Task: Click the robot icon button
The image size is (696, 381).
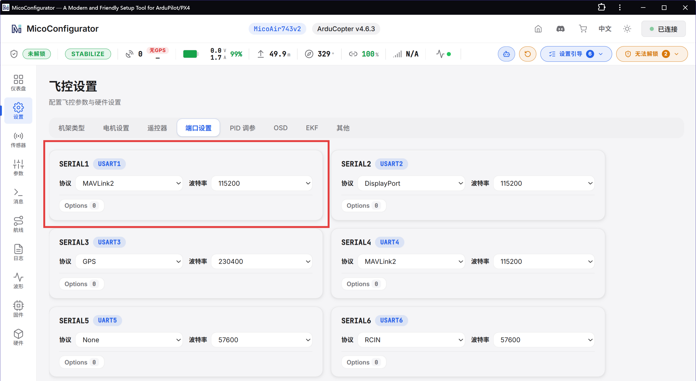Action: click(506, 54)
